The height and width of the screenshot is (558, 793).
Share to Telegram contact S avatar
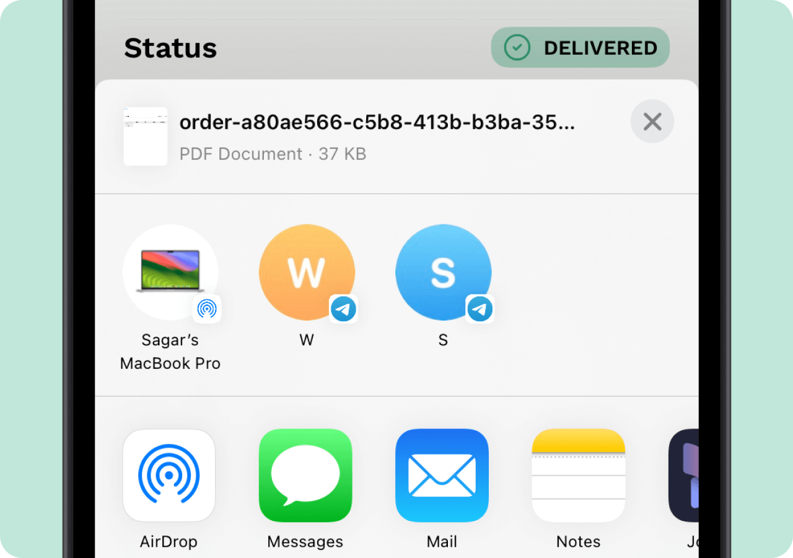(x=443, y=273)
